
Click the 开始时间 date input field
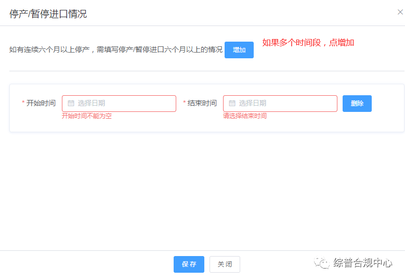point(125,104)
